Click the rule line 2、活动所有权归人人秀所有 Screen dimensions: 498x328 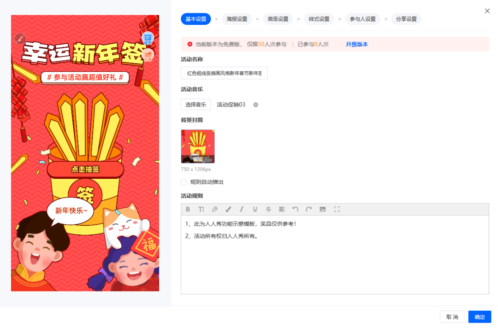coord(221,236)
